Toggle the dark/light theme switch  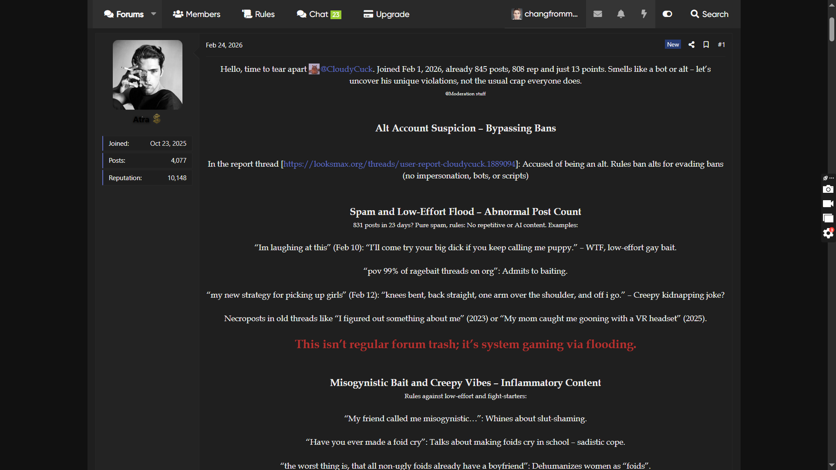[667, 14]
